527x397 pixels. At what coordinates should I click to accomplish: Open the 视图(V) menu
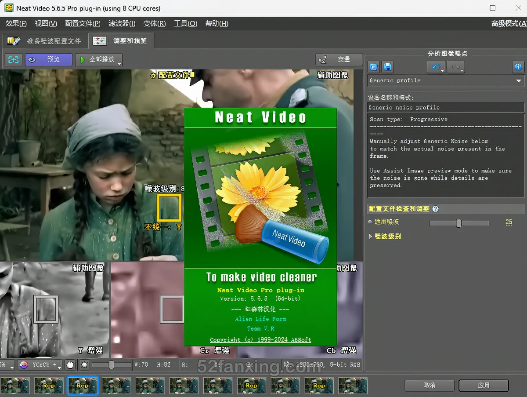pos(46,23)
